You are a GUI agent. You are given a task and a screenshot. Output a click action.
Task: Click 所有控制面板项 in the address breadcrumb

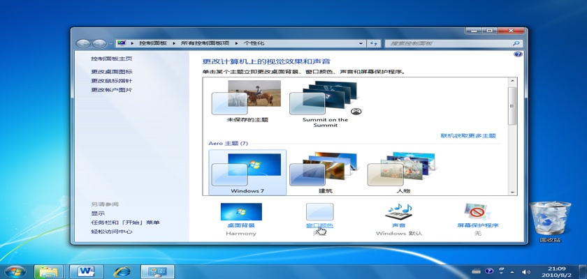pyautogui.click(x=208, y=43)
